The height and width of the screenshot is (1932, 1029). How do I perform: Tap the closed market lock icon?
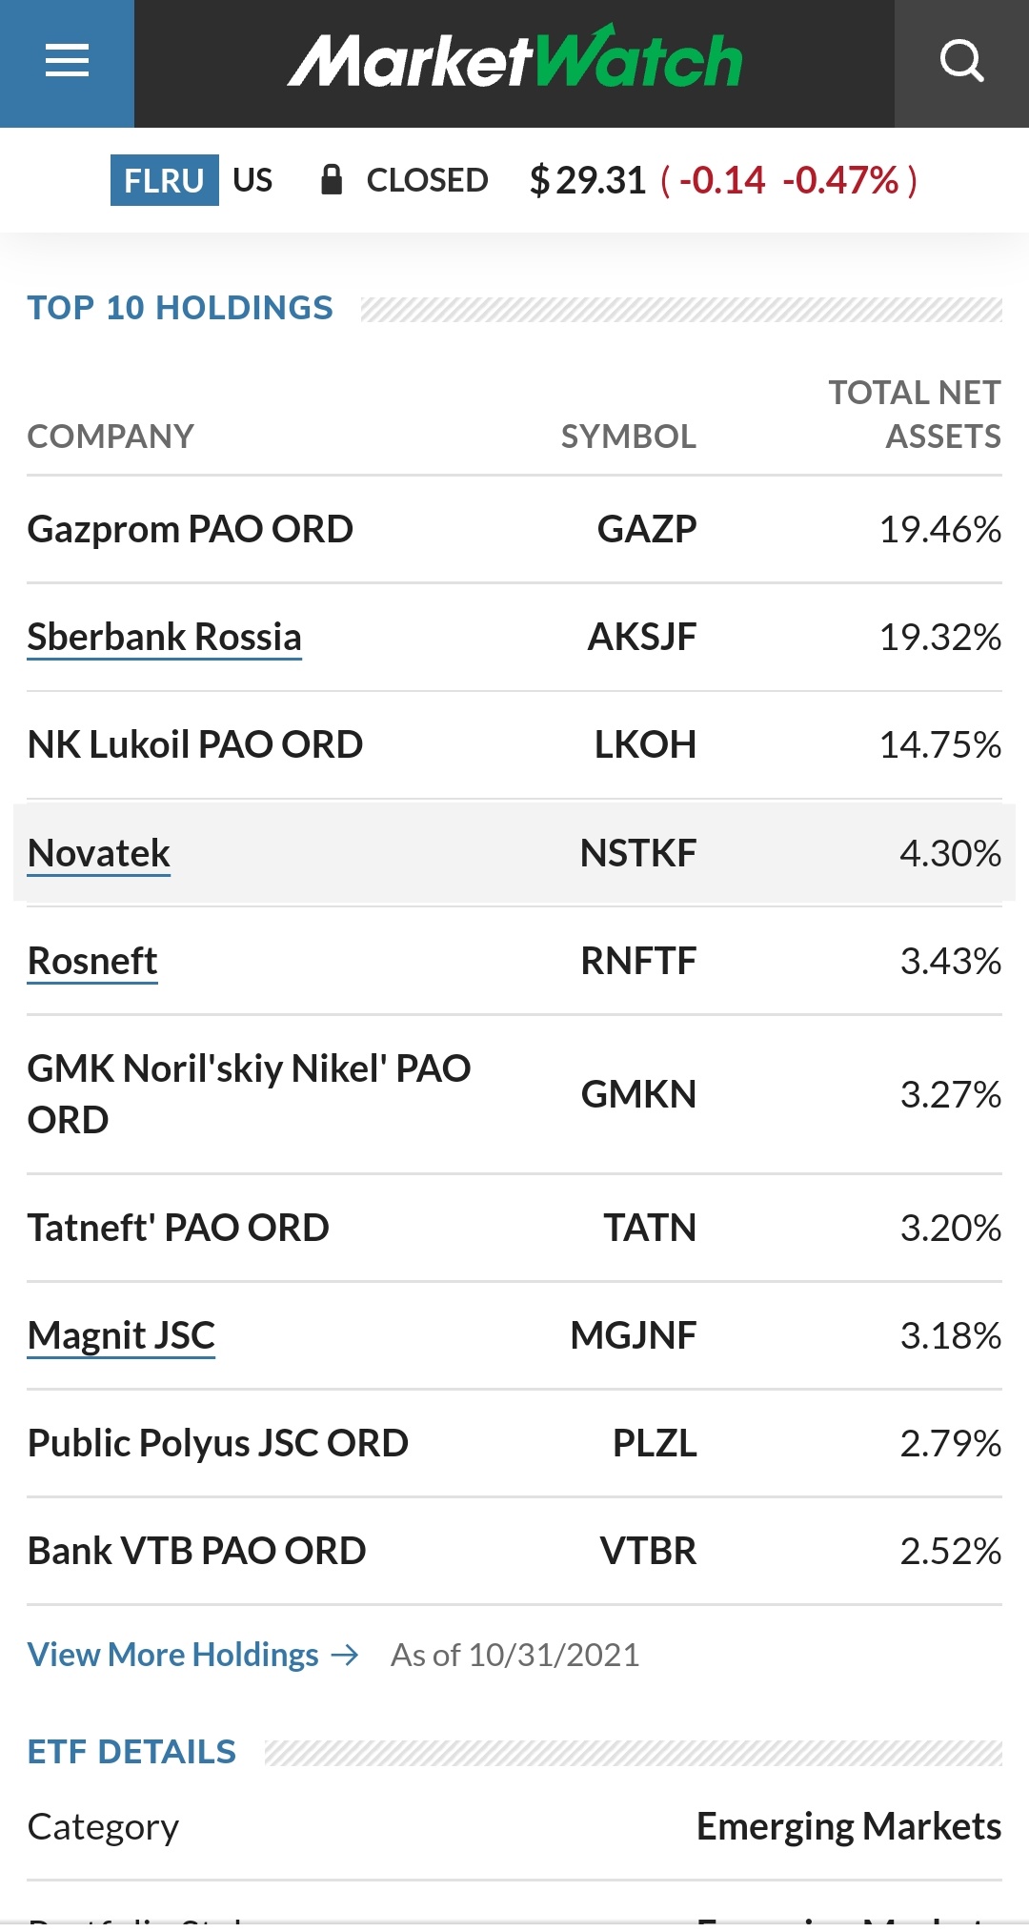[332, 179]
